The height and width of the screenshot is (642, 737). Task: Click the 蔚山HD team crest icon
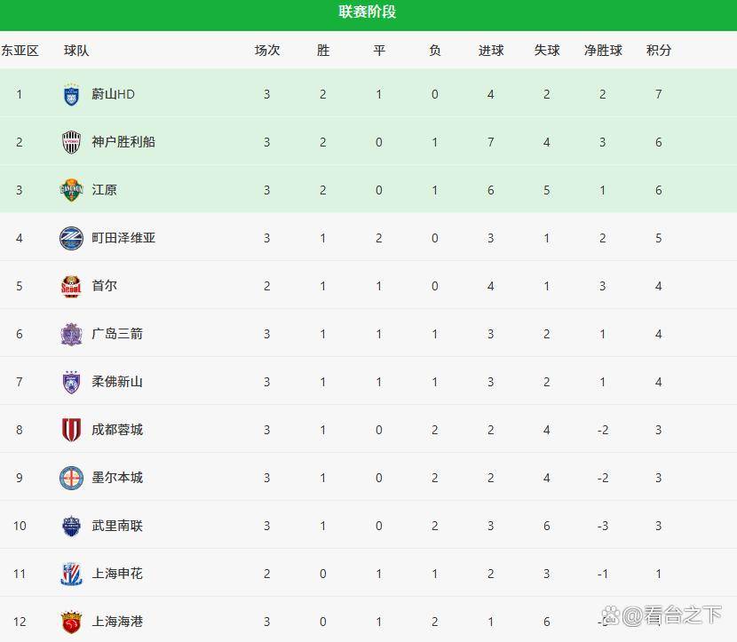pyautogui.click(x=71, y=94)
